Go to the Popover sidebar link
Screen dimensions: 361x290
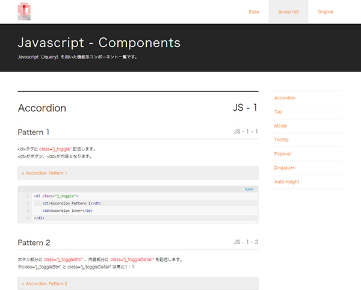pos(282,153)
